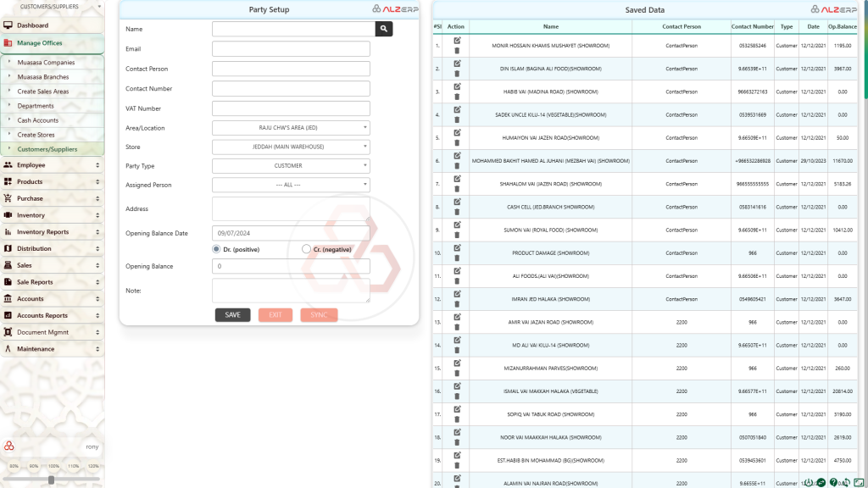The height and width of the screenshot is (488, 868).
Task: Edit the ISMAIL VAI MAKKAH HALAKA row
Action: pos(457,386)
